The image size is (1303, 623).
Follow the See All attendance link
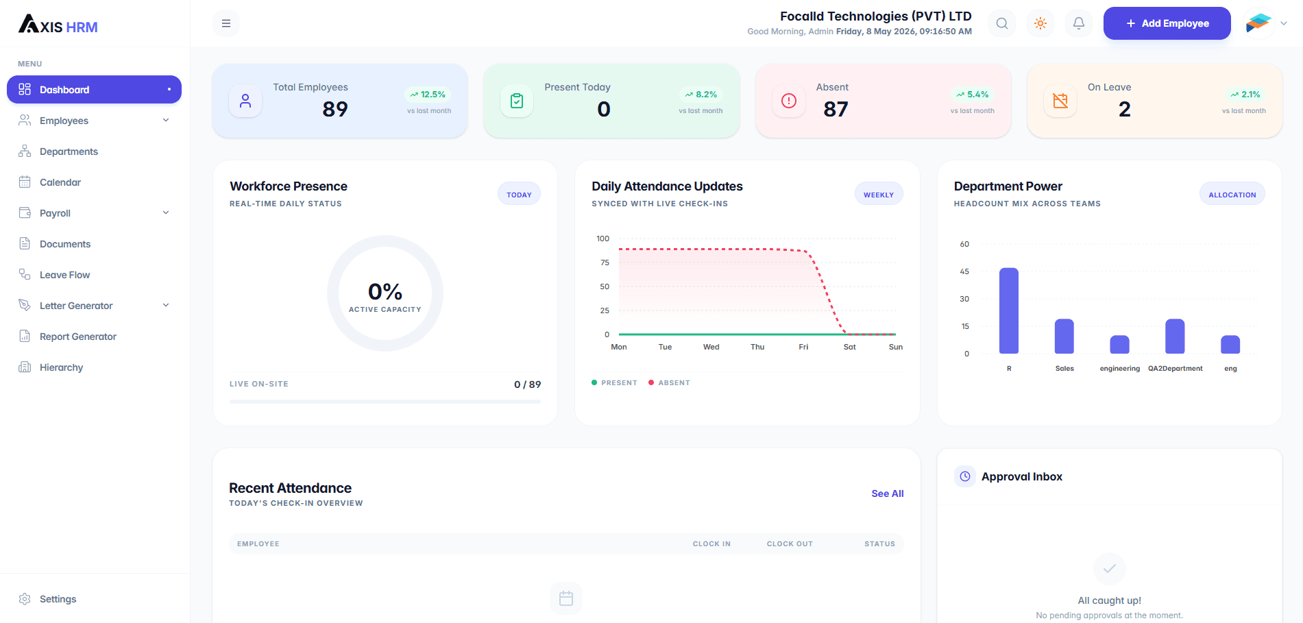tap(888, 493)
